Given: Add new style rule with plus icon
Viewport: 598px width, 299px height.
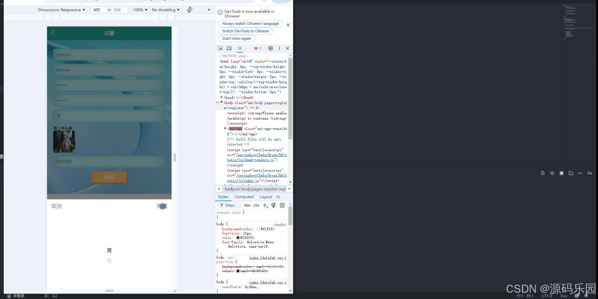Looking at the screenshot, I should [265, 205].
